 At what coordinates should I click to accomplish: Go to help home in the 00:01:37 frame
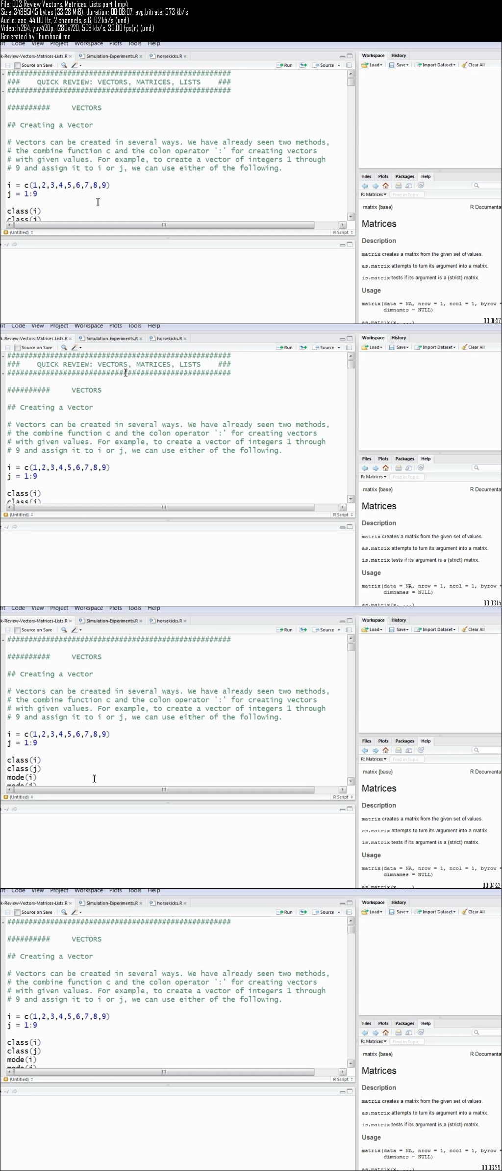click(x=386, y=186)
